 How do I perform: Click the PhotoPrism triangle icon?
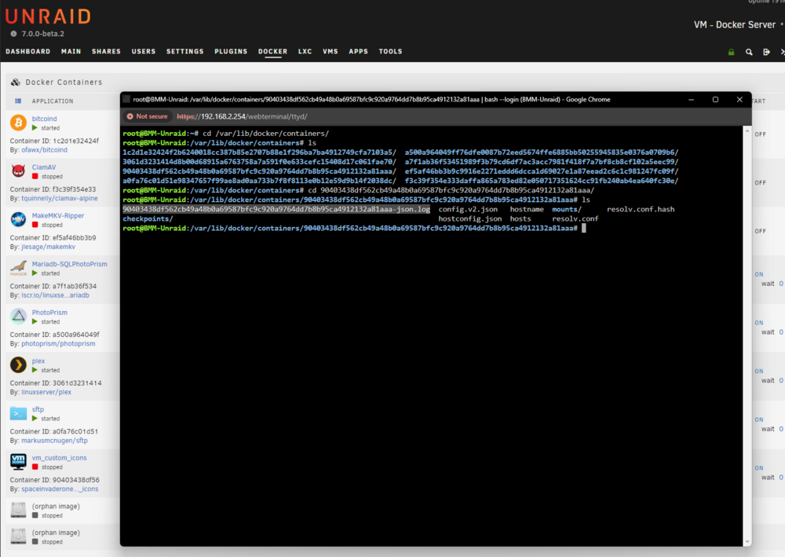pyautogui.click(x=19, y=317)
